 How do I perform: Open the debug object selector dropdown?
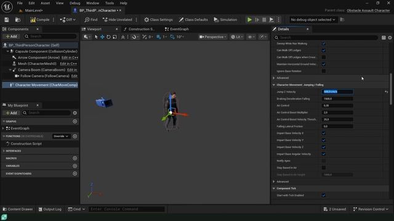click(313, 20)
